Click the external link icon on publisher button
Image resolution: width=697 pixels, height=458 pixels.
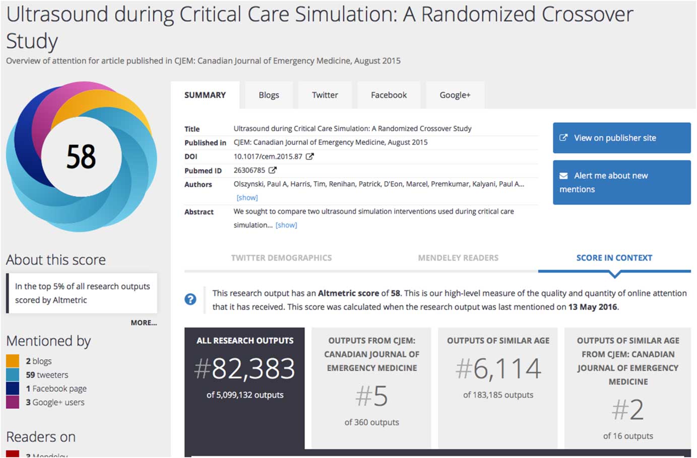pyautogui.click(x=563, y=137)
